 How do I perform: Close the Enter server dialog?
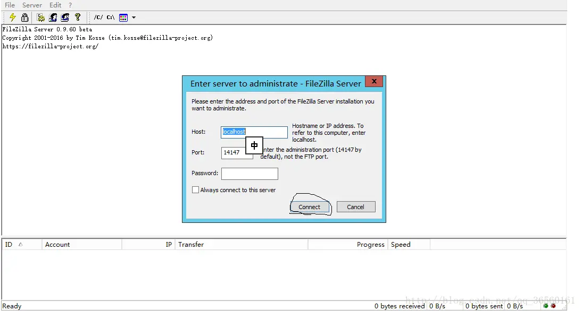(x=374, y=81)
